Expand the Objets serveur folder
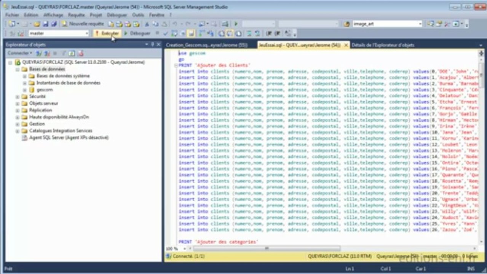487x274 pixels. (x=17, y=104)
